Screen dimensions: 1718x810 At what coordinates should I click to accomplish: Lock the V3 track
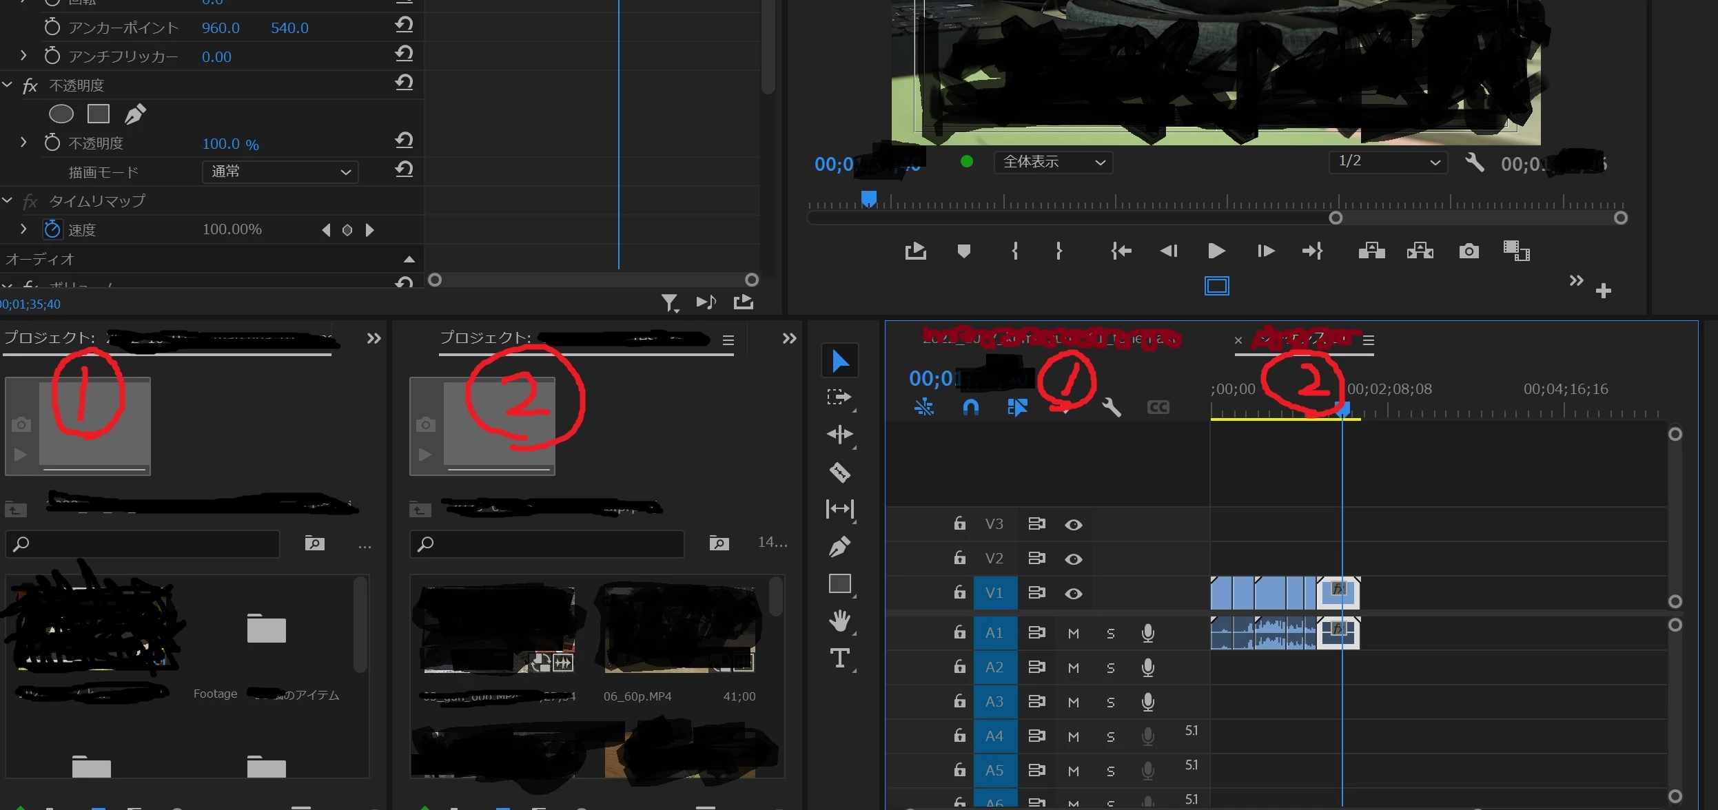[x=959, y=523]
